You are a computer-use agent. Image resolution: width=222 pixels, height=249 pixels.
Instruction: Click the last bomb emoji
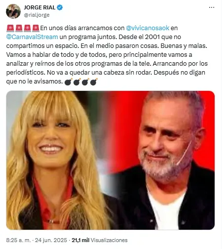tap(94, 82)
